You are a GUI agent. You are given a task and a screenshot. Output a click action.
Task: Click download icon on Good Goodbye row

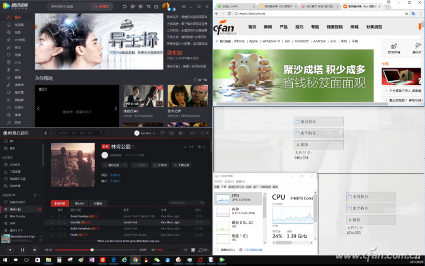click(65, 216)
